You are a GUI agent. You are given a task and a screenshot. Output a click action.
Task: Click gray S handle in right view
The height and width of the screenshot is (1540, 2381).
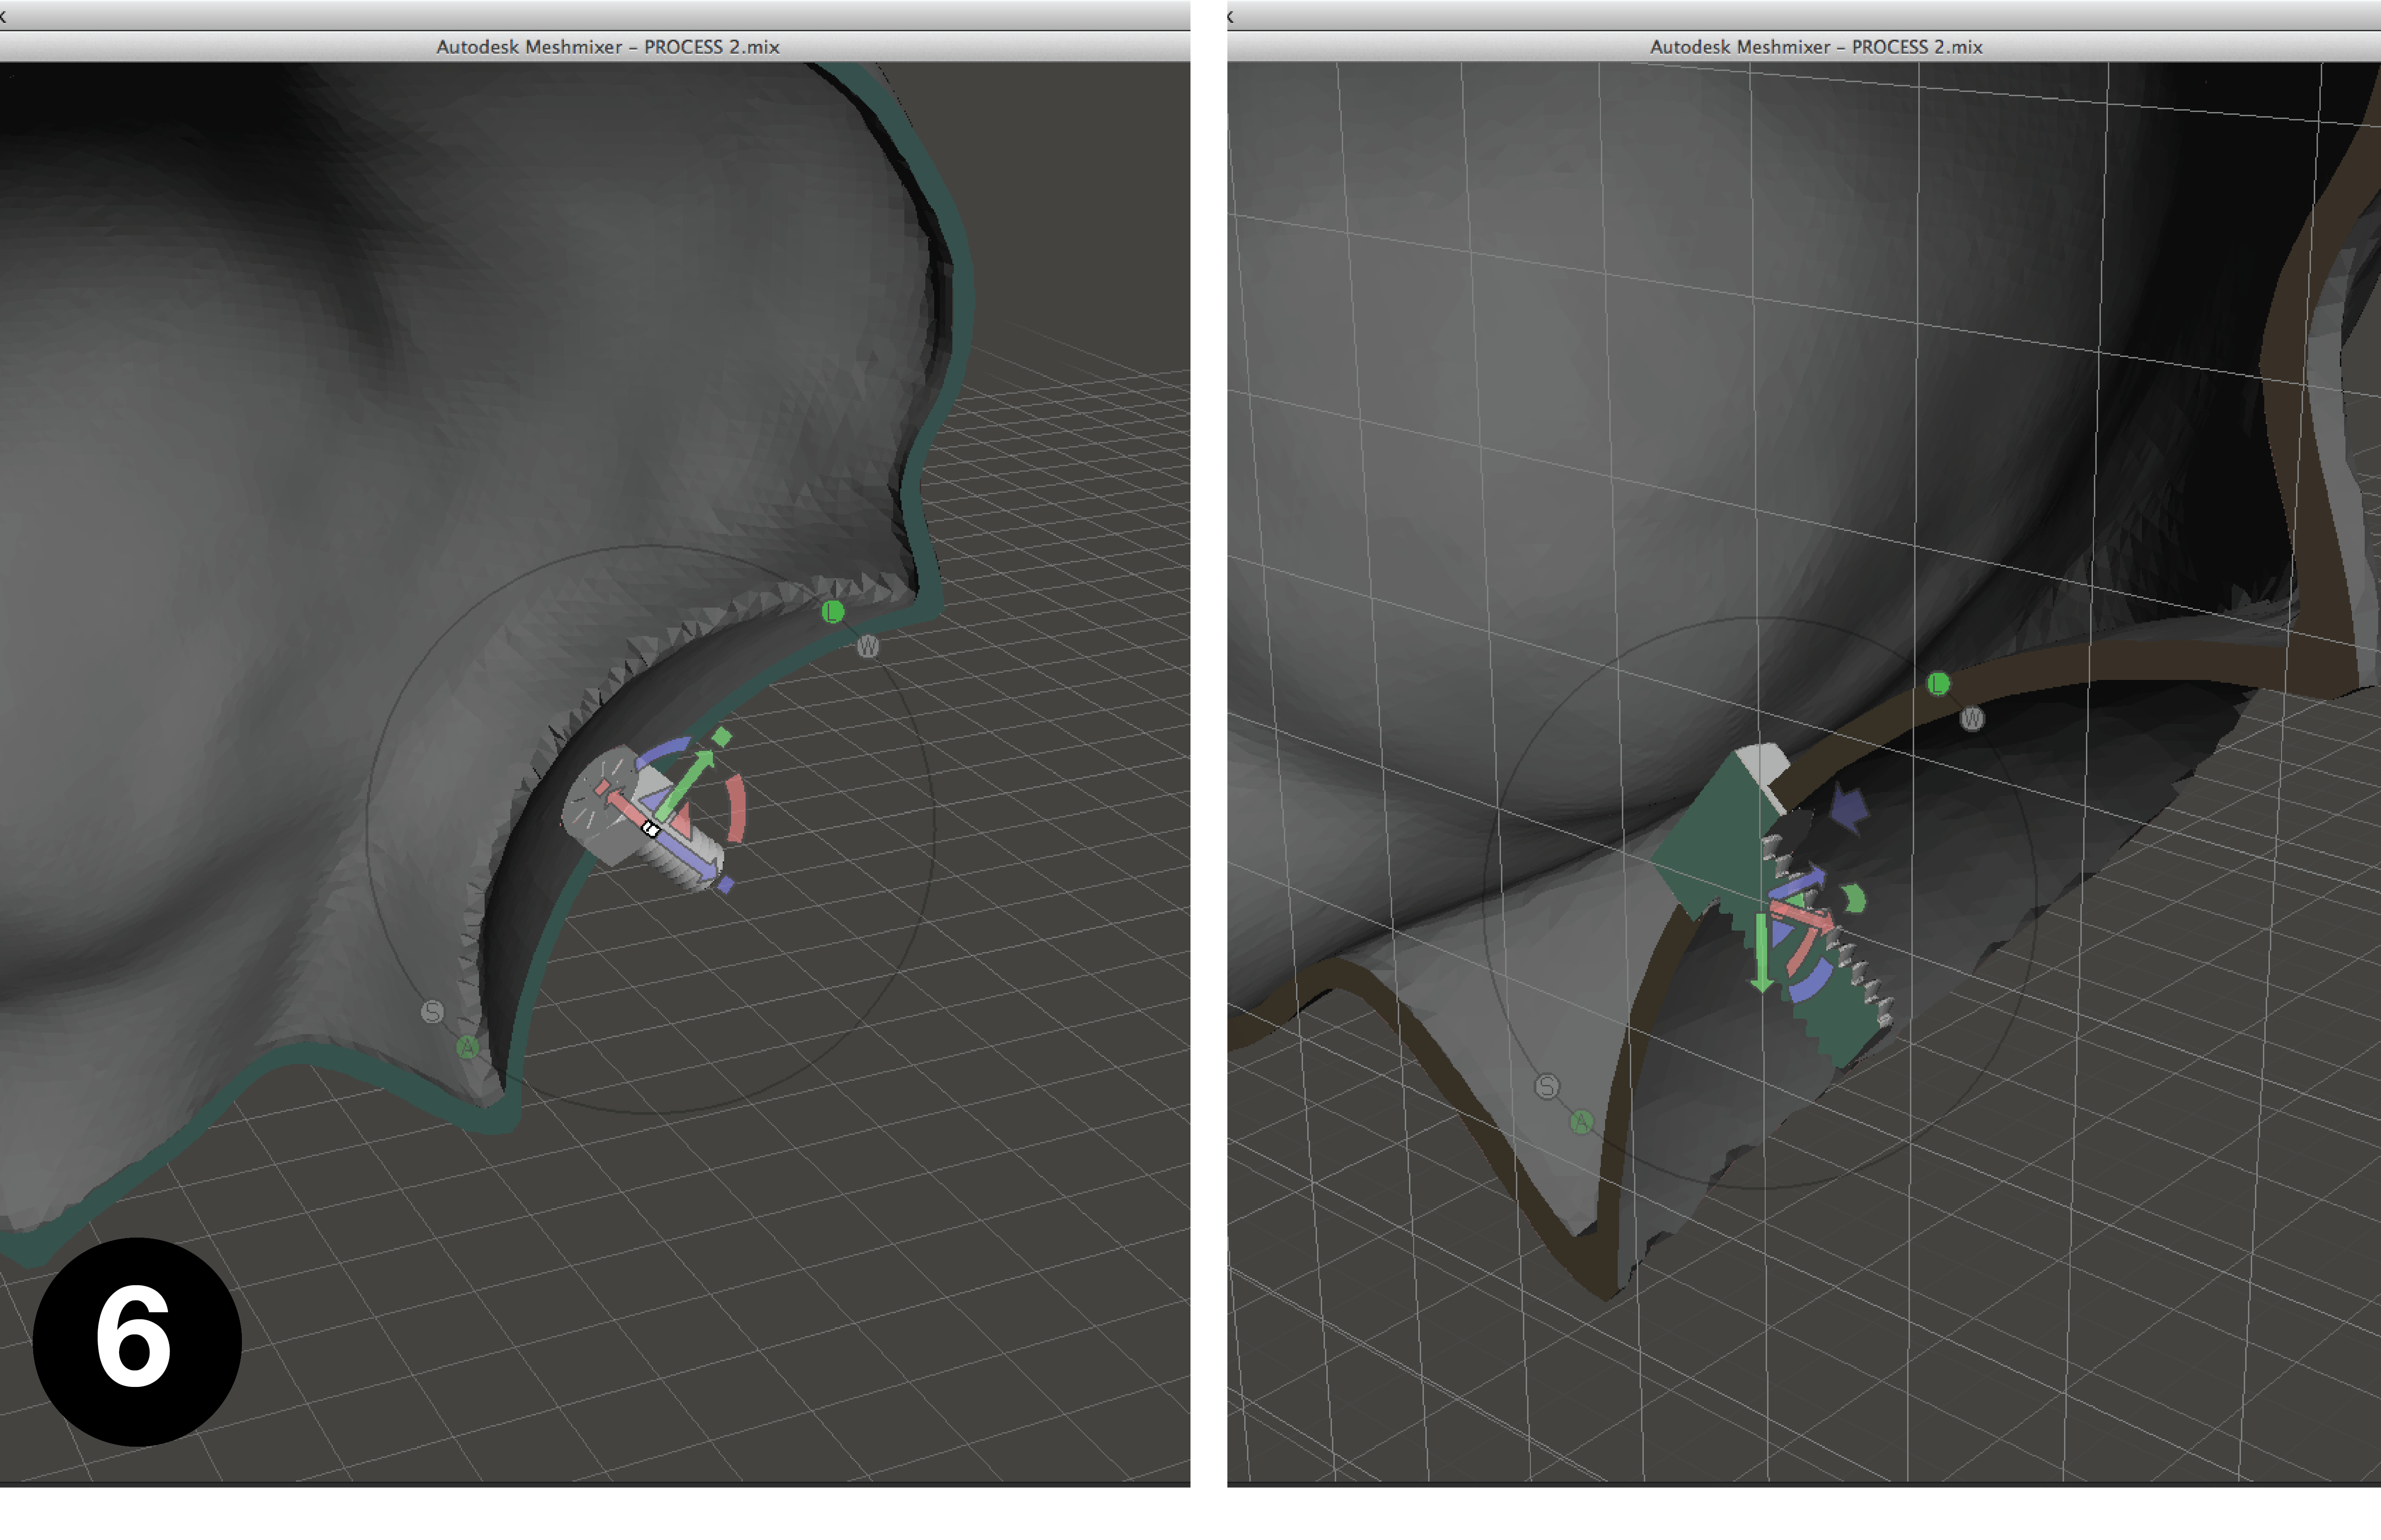[x=1548, y=1086]
